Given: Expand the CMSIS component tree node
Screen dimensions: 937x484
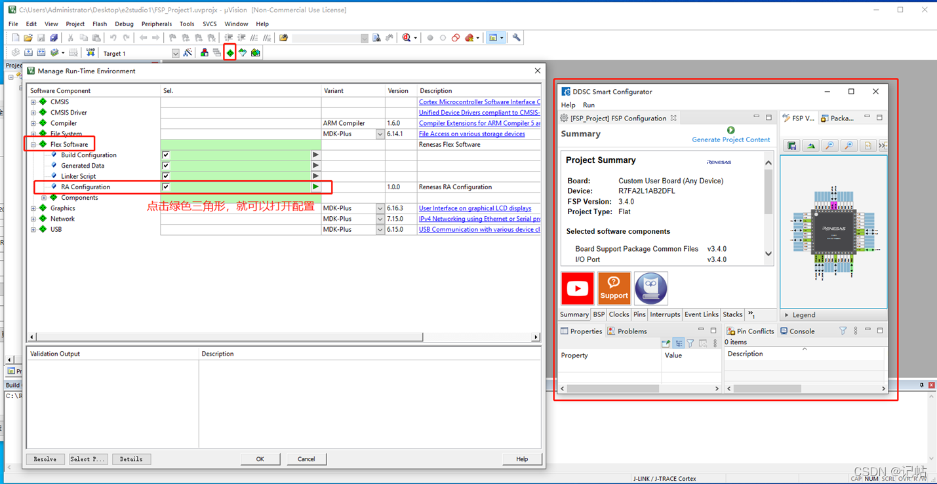Looking at the screenshot, I should point(33,102).
